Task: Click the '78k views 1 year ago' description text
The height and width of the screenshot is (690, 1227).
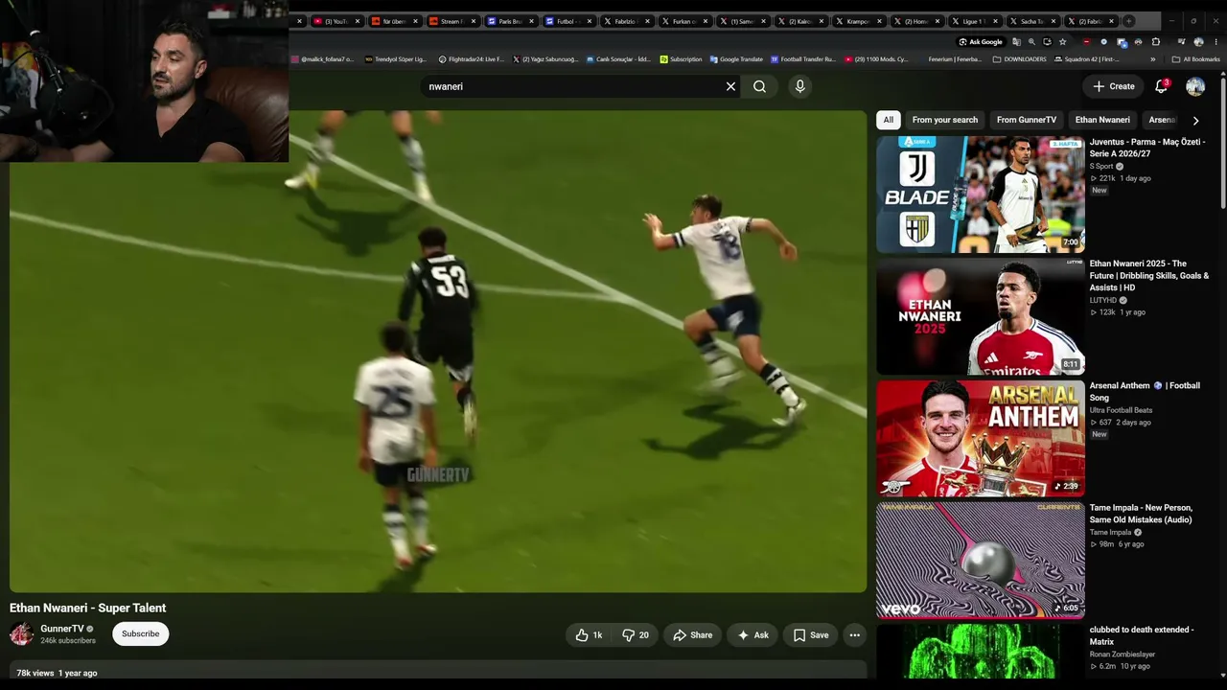Action: point(57,673)
